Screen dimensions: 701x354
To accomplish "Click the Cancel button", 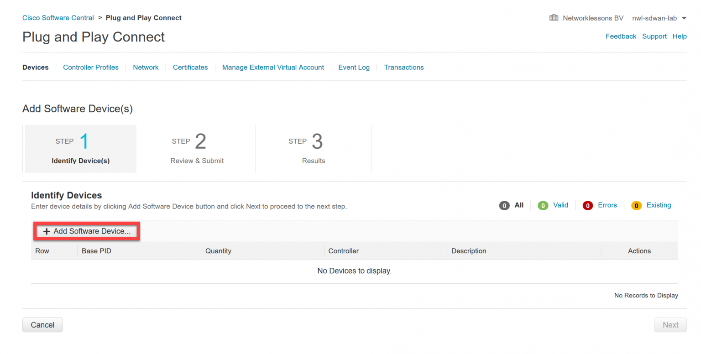I will [x=42, y=325].
